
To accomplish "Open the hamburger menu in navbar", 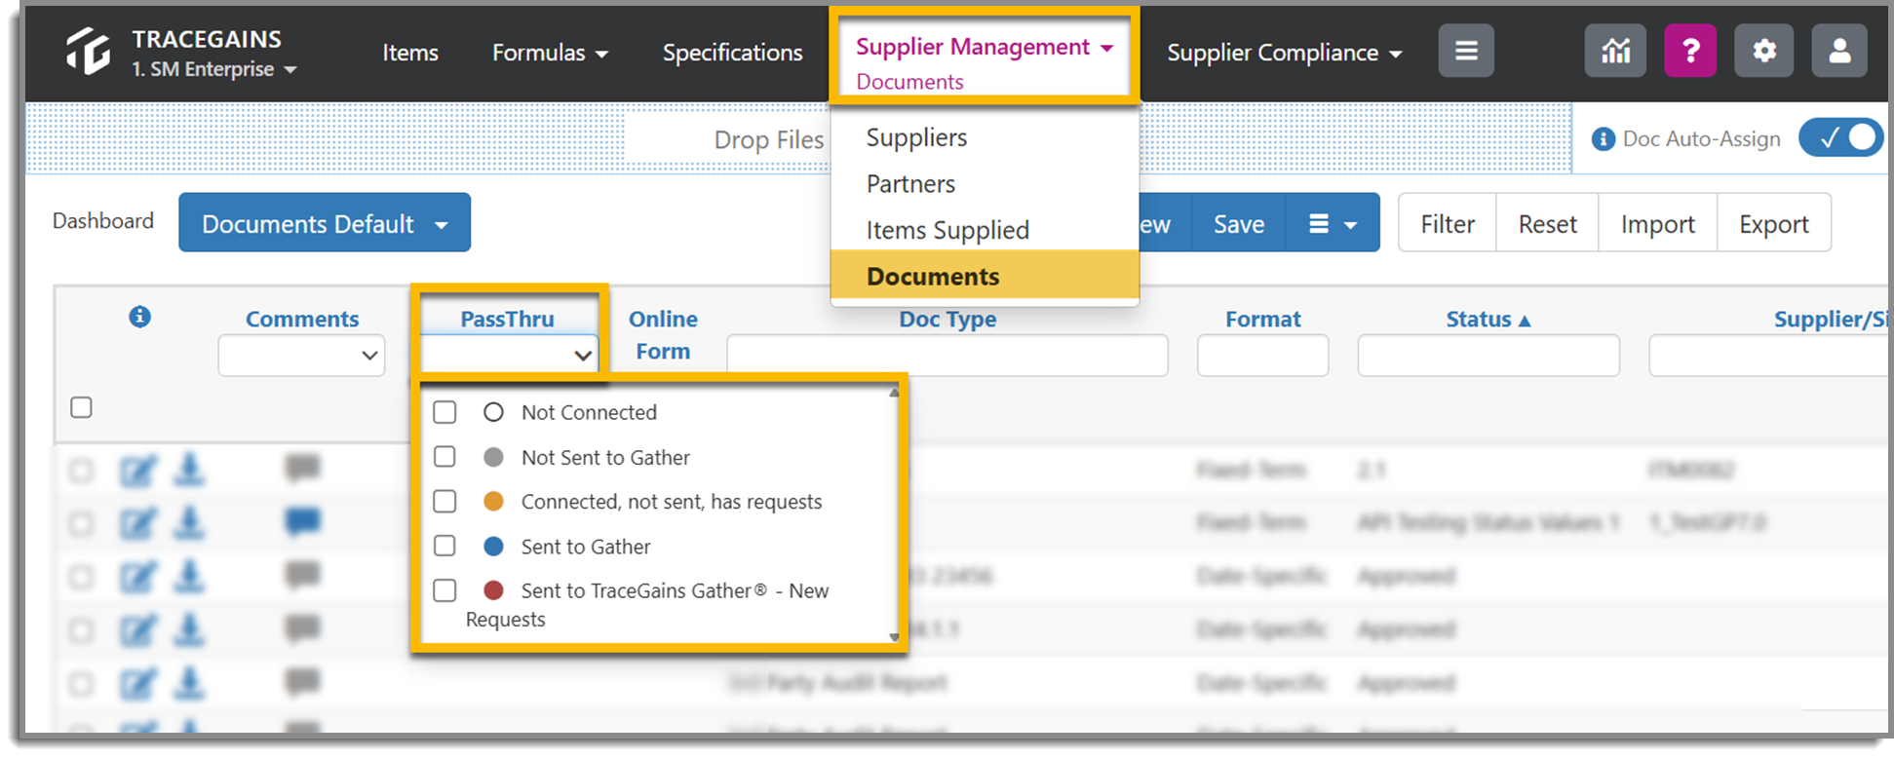I will (1466, 51).
